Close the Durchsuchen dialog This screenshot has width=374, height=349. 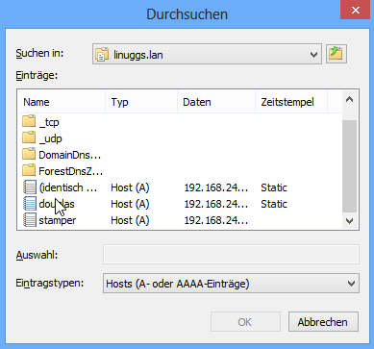355,10
